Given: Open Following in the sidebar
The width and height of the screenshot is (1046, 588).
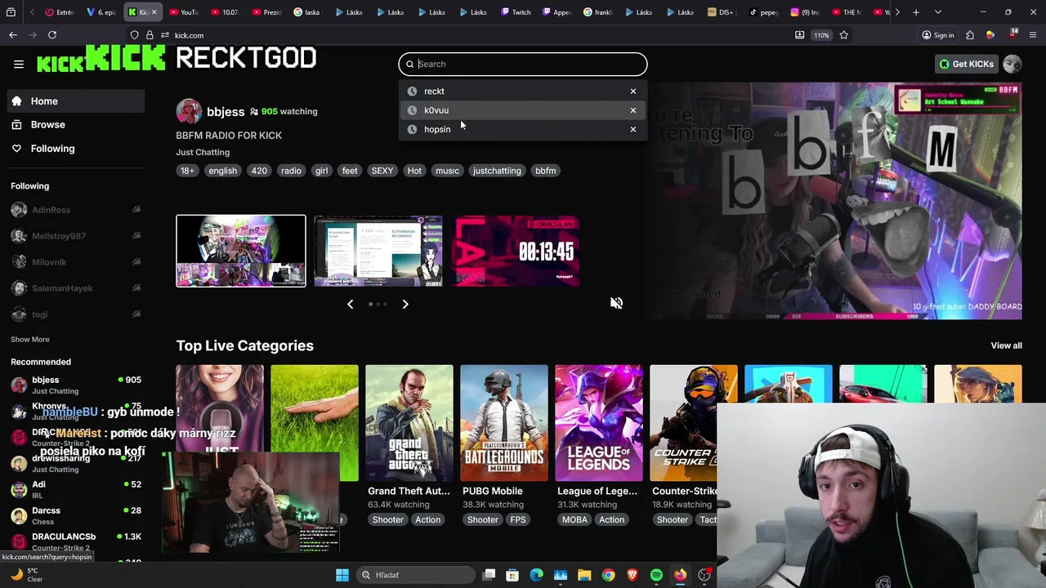Looking at the screenshot, I should coord(76,149).
